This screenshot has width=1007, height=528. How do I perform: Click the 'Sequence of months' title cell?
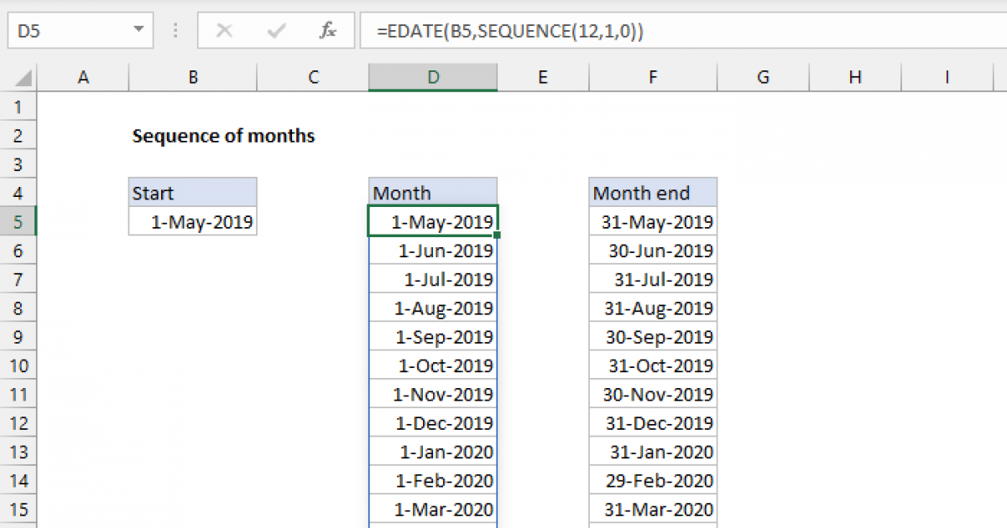[223, 136]
